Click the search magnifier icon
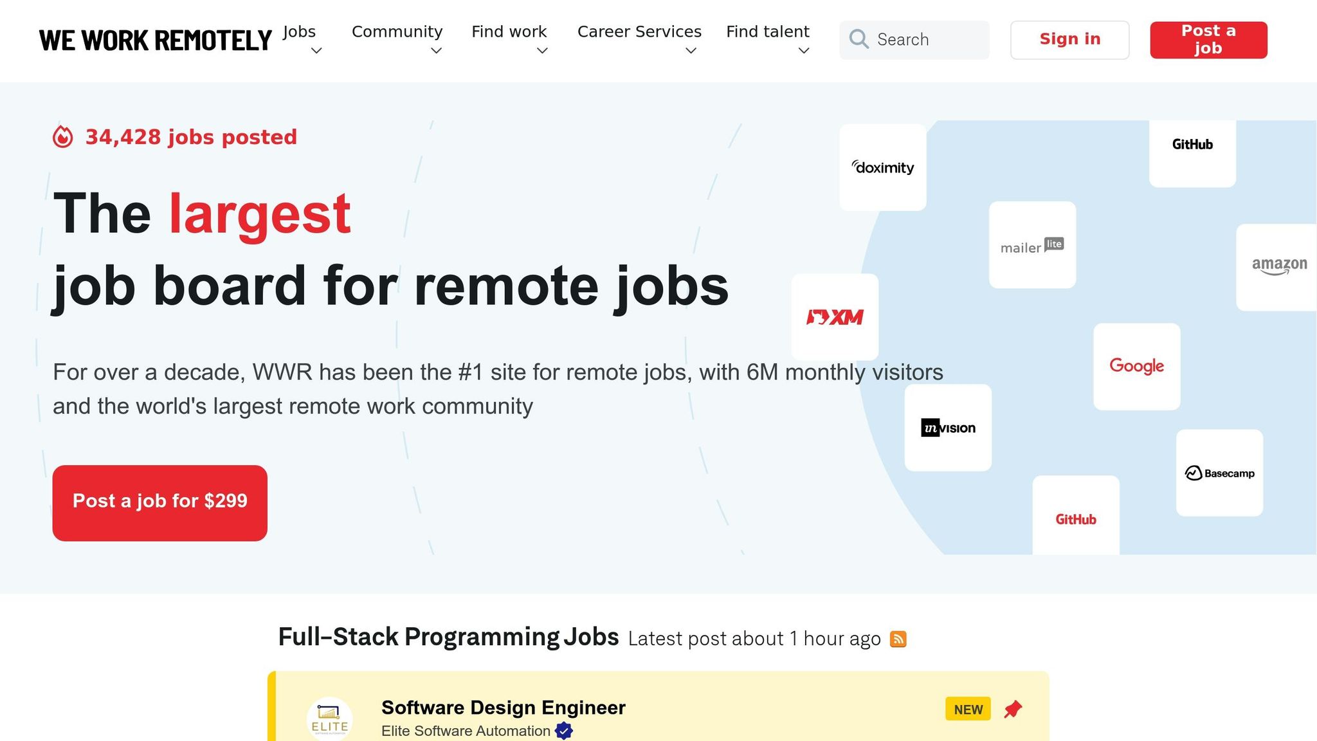 858,39
